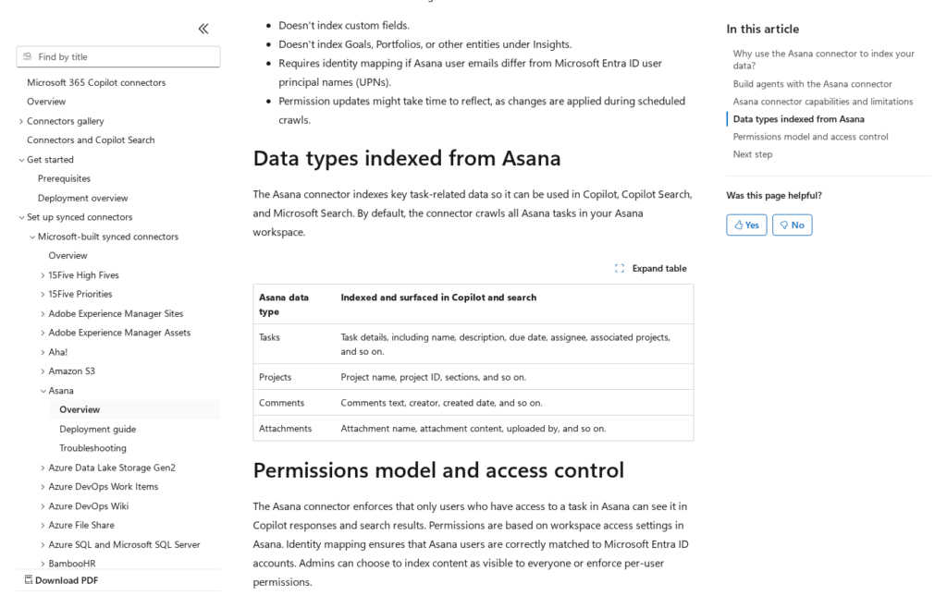Jump to Data types indexed from Asana
947x608 pixels.
[x=798, y=119]
